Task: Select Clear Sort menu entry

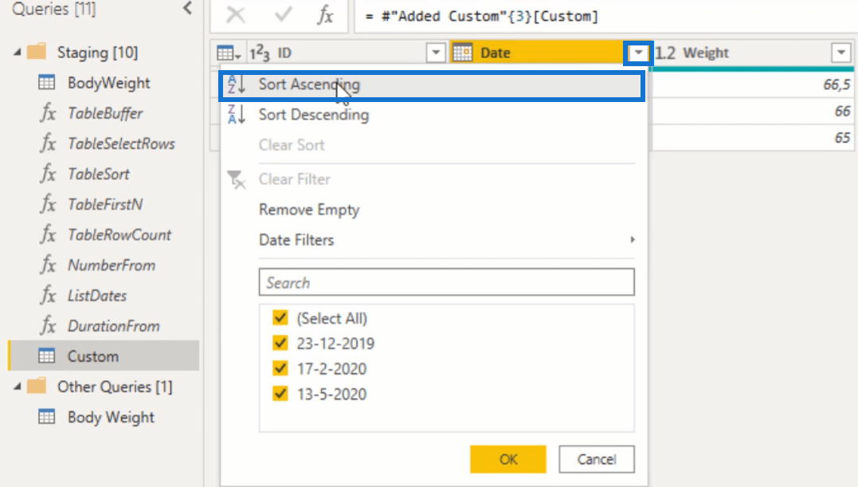Action: (x=434, y=145)
